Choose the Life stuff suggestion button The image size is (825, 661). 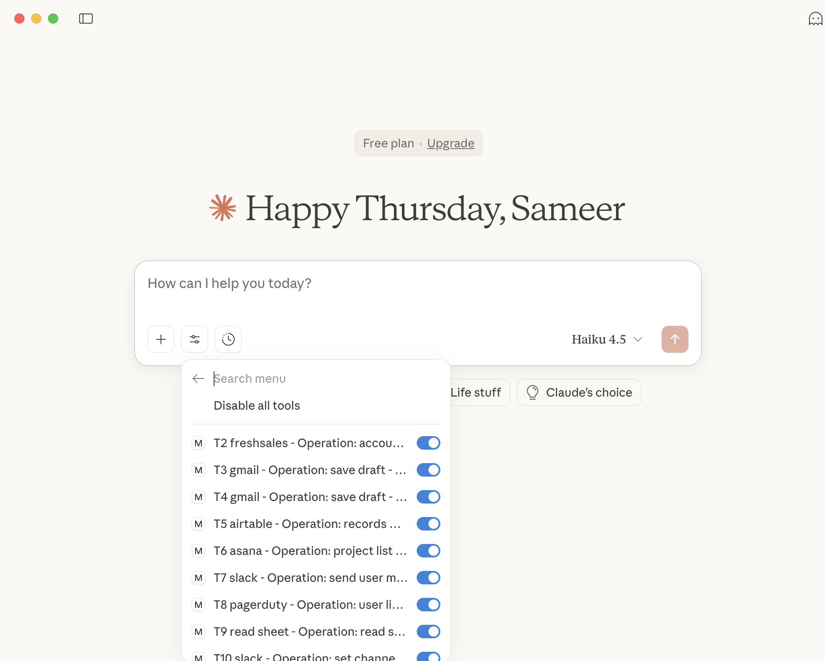coord(476,392)
